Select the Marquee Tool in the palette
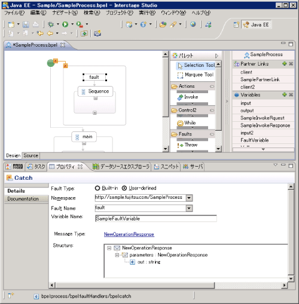The image size is (299, 304). (x=196, y=75)
